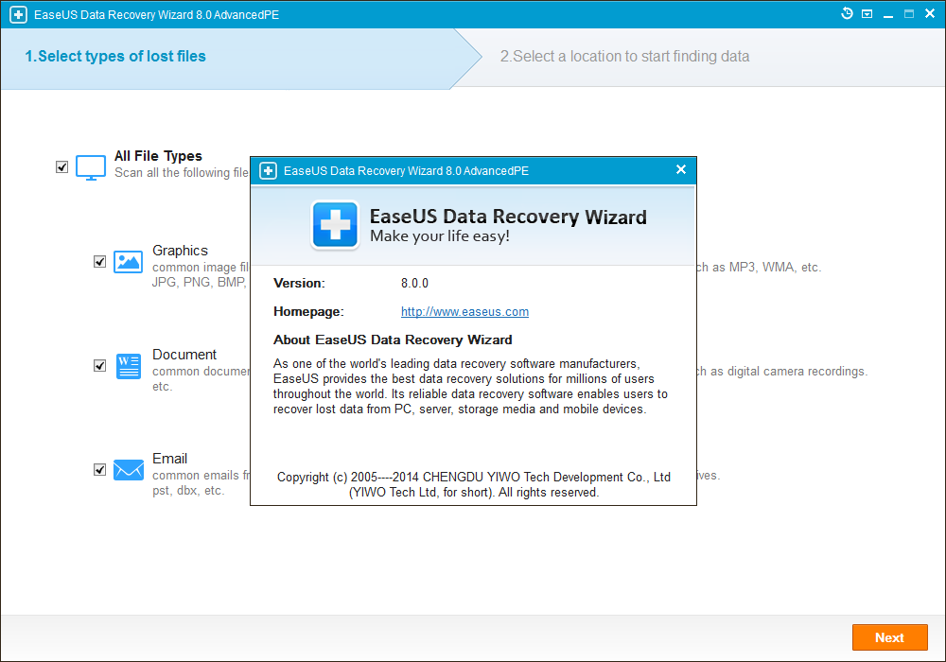Click the large EaseUS plus logo in About dialog
This screenshot has width=946, height=662.
[x=336, y=225]
